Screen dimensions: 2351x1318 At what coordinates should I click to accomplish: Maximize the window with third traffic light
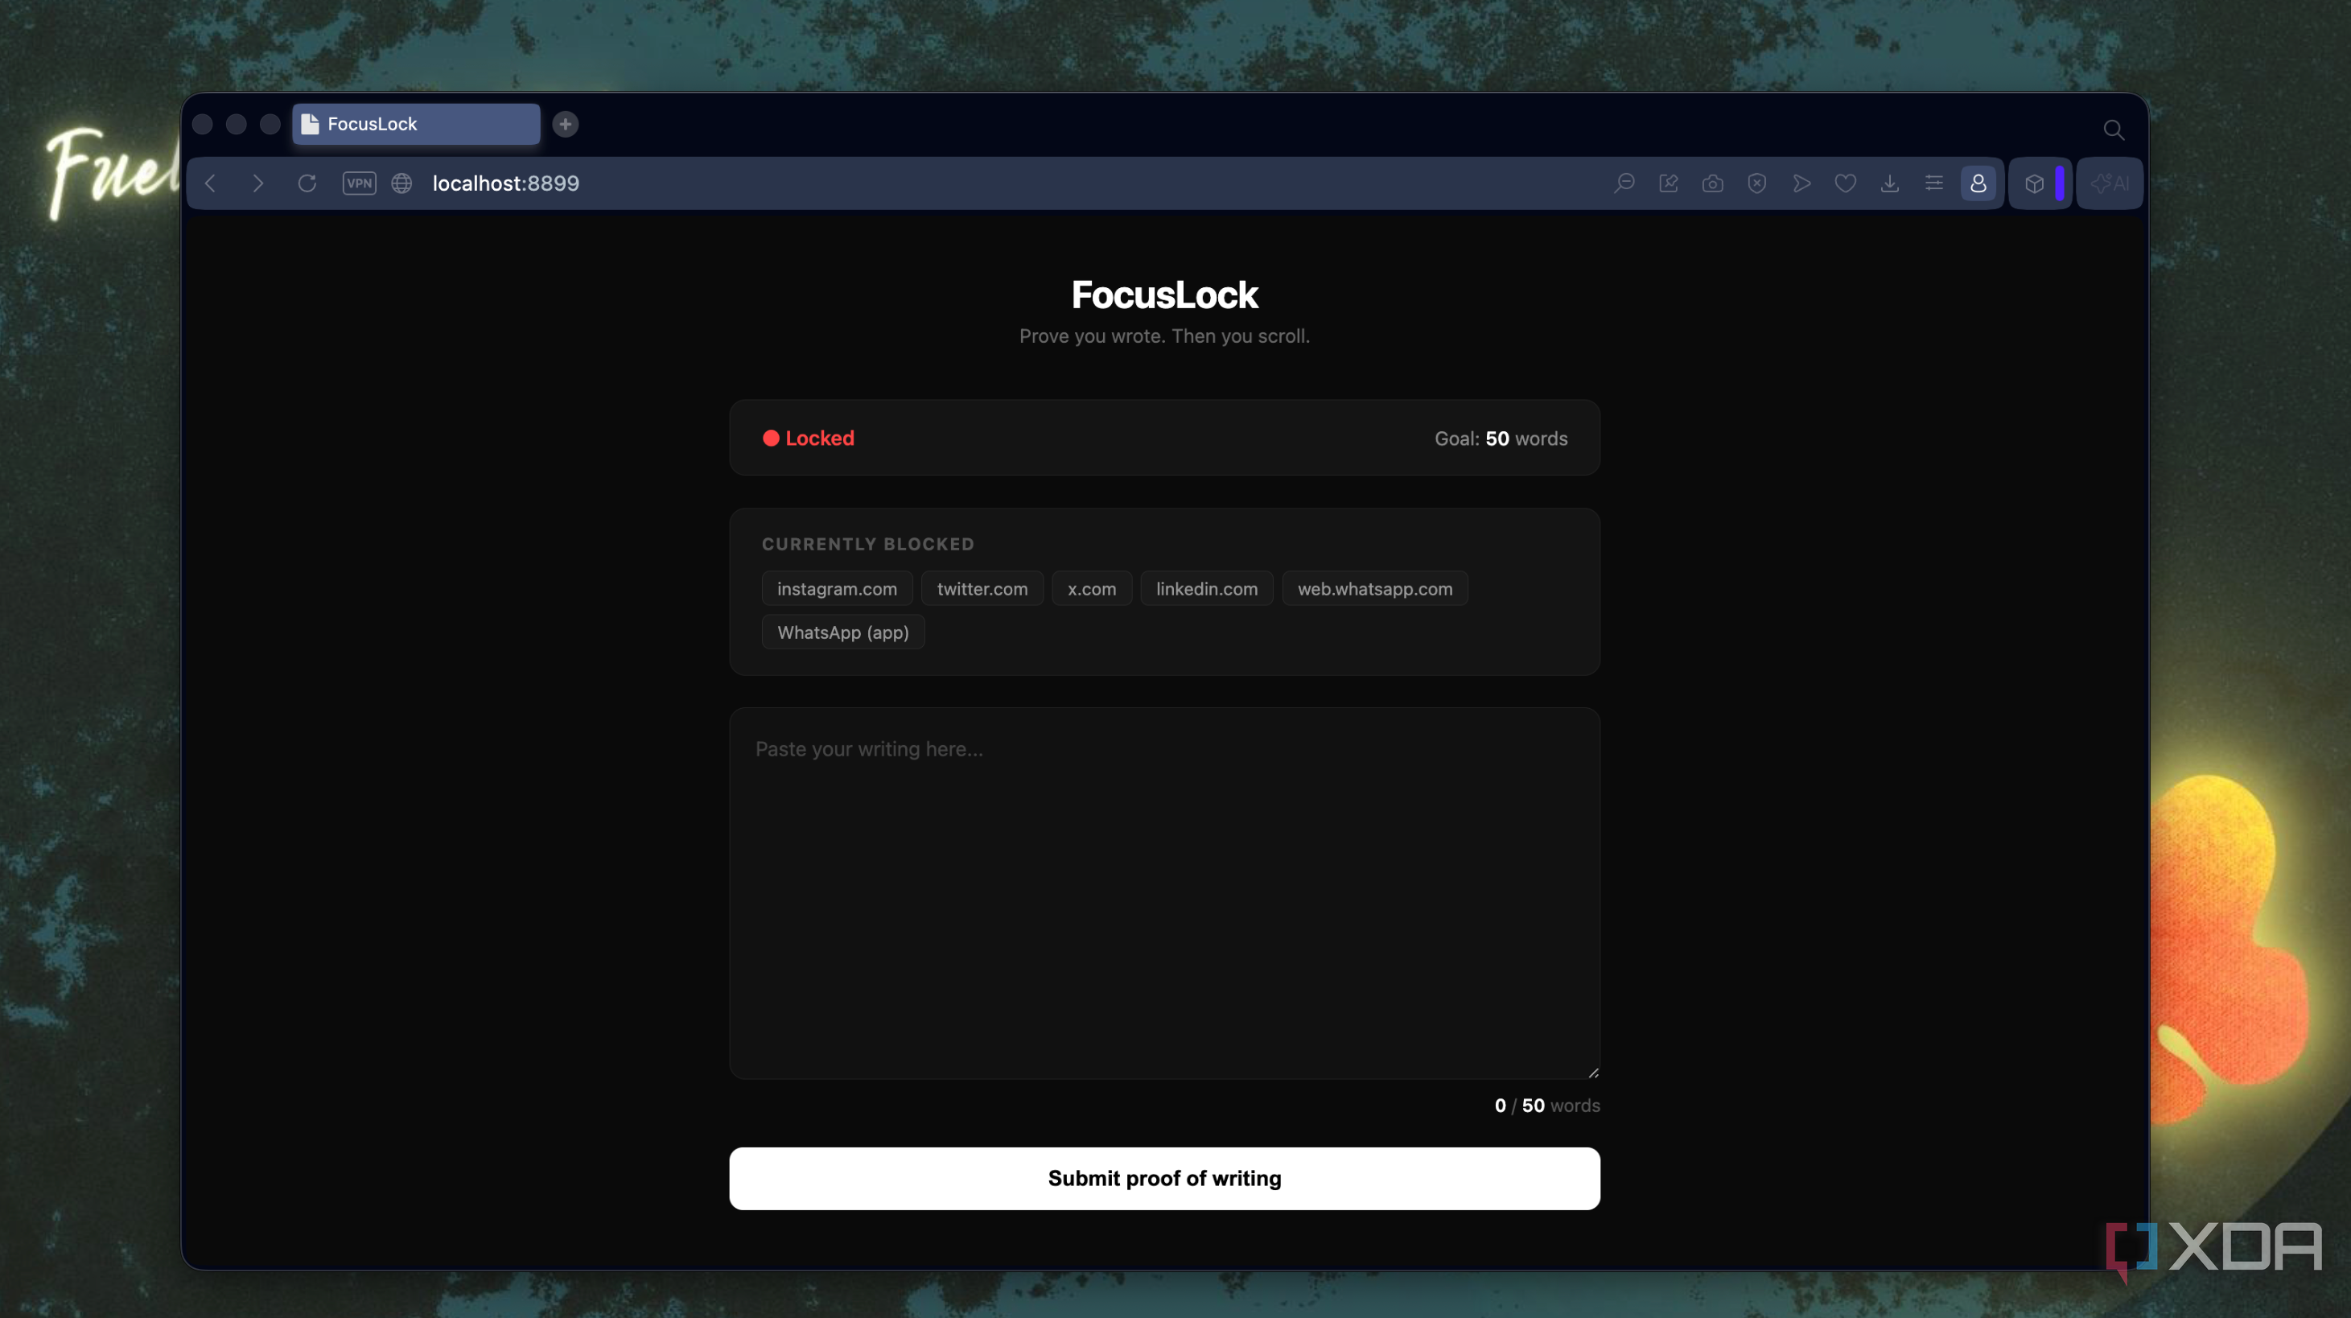(x=270, y=124)
